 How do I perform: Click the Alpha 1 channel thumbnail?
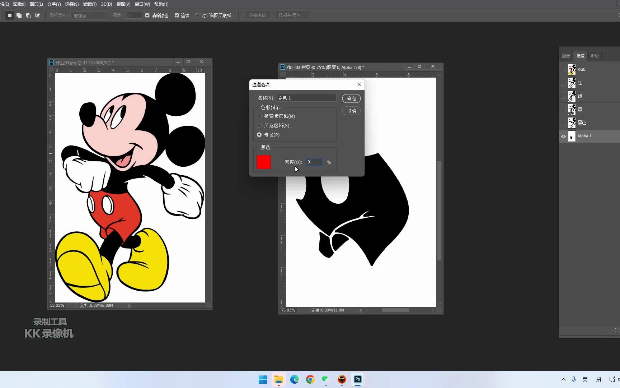572,136
